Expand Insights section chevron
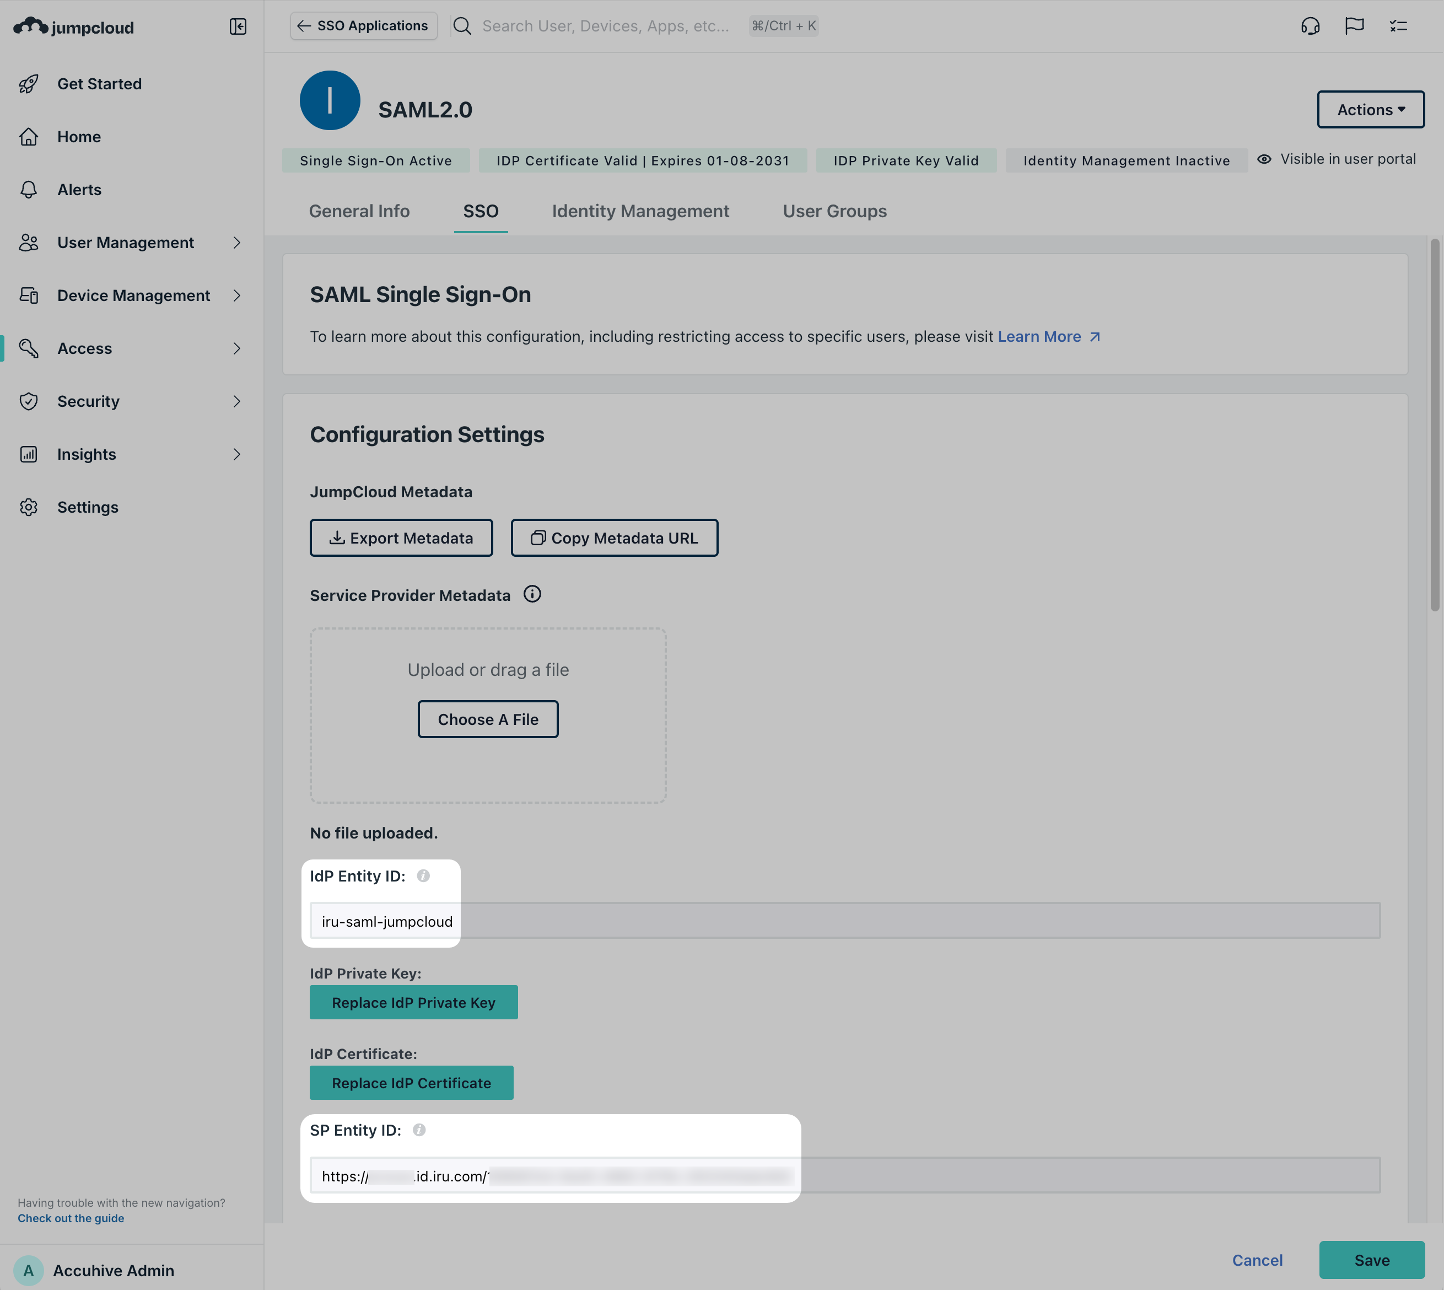The width and height of the screenshot is (1444, 1290). pos(236,454)
